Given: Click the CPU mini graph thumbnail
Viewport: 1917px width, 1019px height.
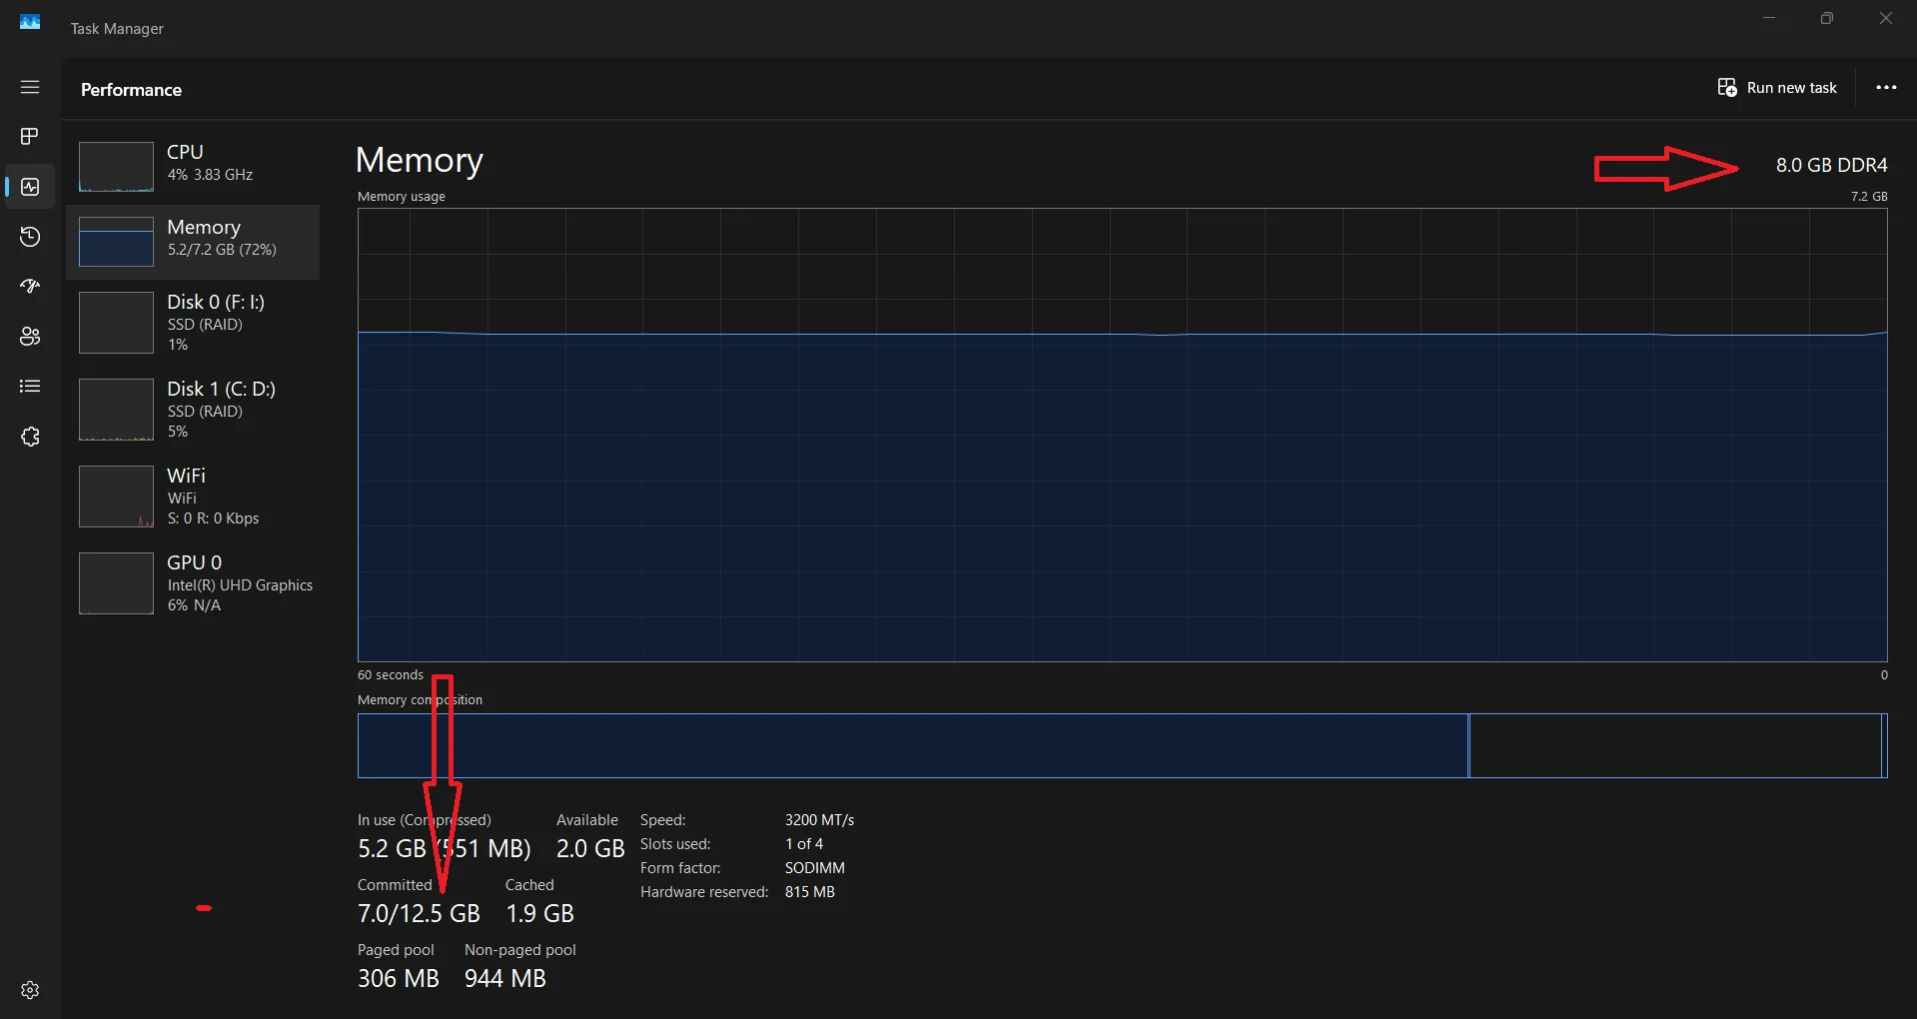Looking at the screenshot, I should (x=116, y=166).
